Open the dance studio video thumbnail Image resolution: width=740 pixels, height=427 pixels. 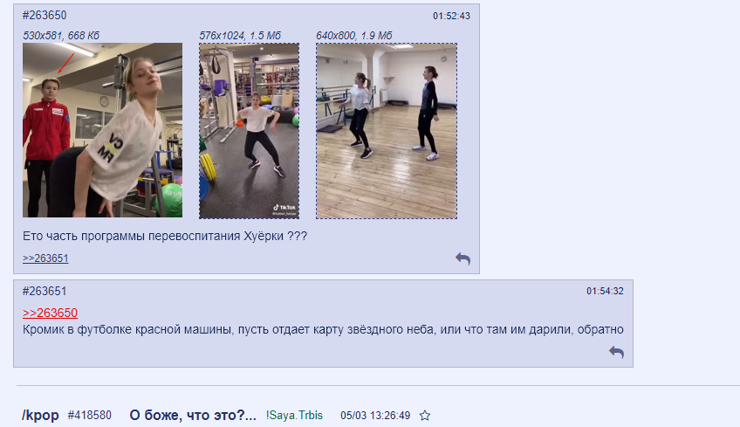point(387,131)
